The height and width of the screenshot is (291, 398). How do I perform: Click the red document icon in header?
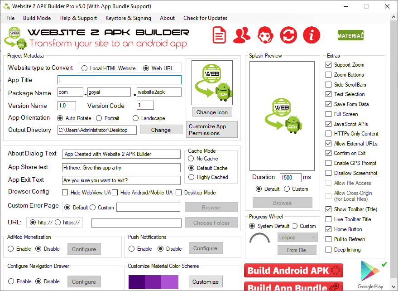tap(219, 35)
